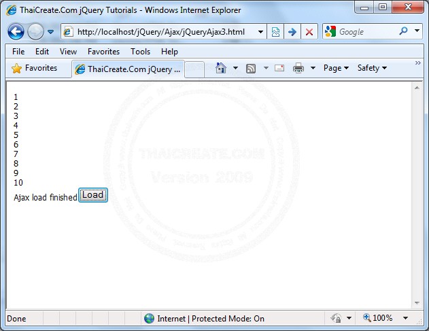Open the File menu

[x=18, y=52]
